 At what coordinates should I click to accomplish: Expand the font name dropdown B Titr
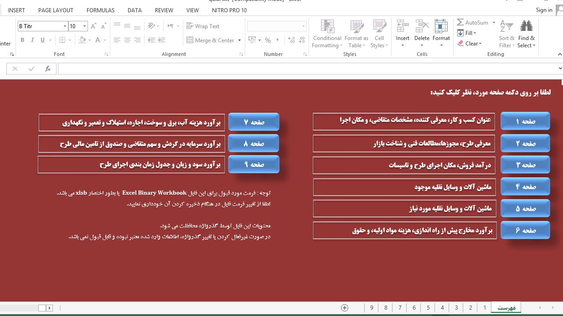click(65, 26)
